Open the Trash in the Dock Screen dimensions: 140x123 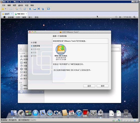[x=126, y=113]
